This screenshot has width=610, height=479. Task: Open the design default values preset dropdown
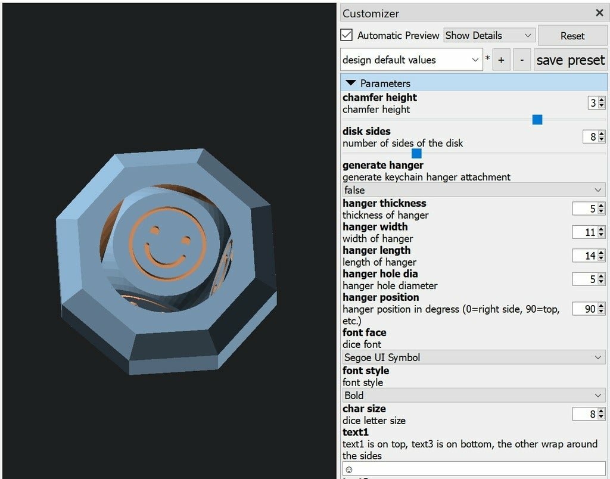click(411, 60)
